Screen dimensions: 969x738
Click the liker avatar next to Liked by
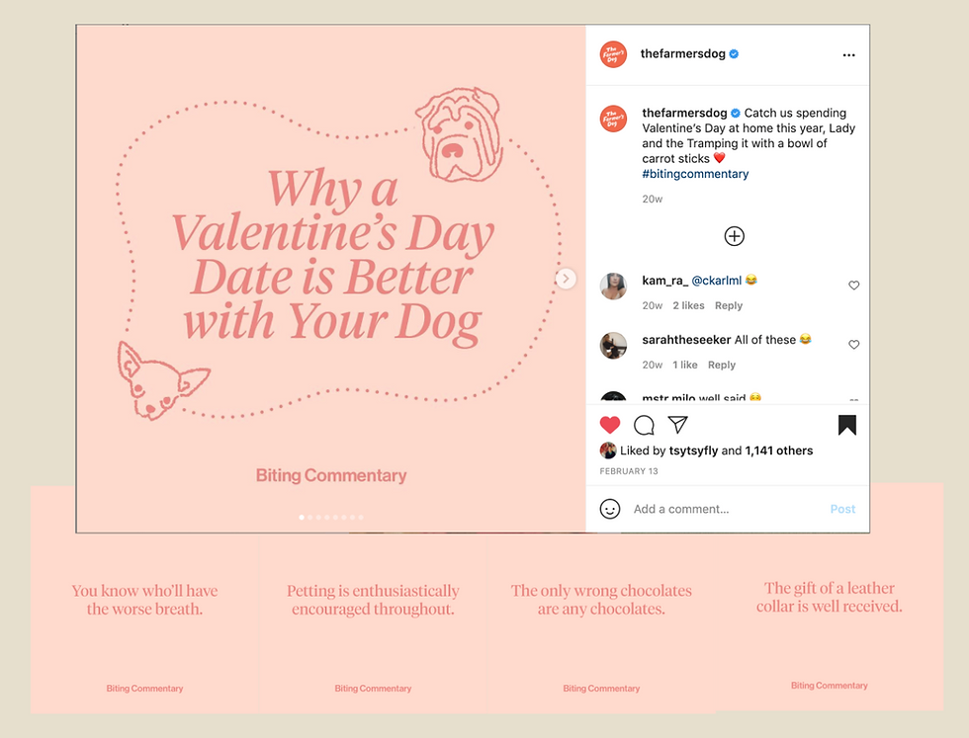(608, 451)
